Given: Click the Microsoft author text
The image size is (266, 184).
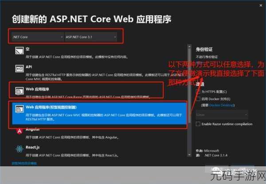Looking at the screenshot, I should click(211, 151).
